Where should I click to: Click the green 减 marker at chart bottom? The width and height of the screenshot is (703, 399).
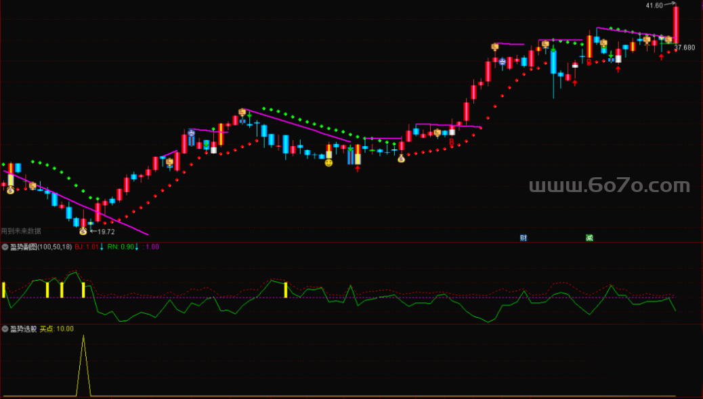coord(589,237)
